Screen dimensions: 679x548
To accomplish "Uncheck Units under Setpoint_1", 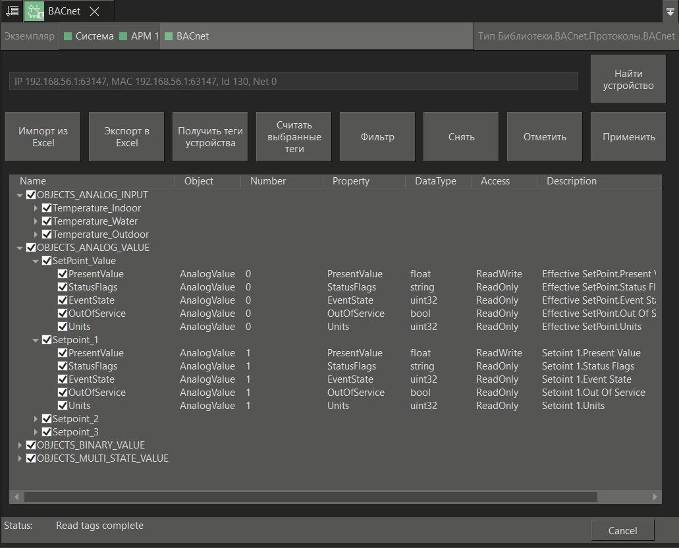I will (x=62, y=405).
